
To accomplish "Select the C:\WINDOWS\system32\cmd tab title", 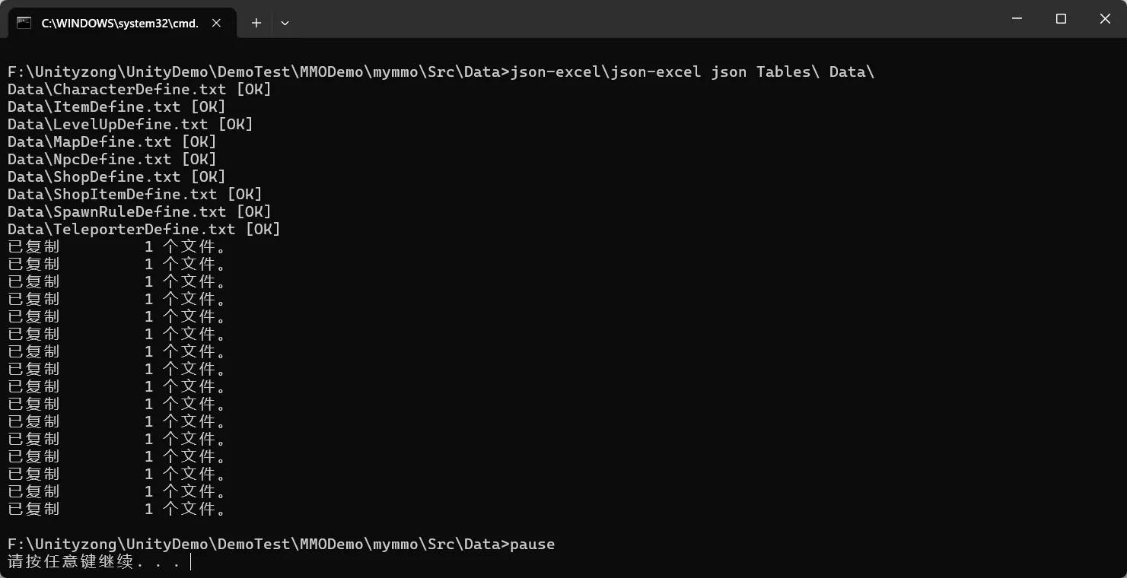I will click(x=119, y=23).
